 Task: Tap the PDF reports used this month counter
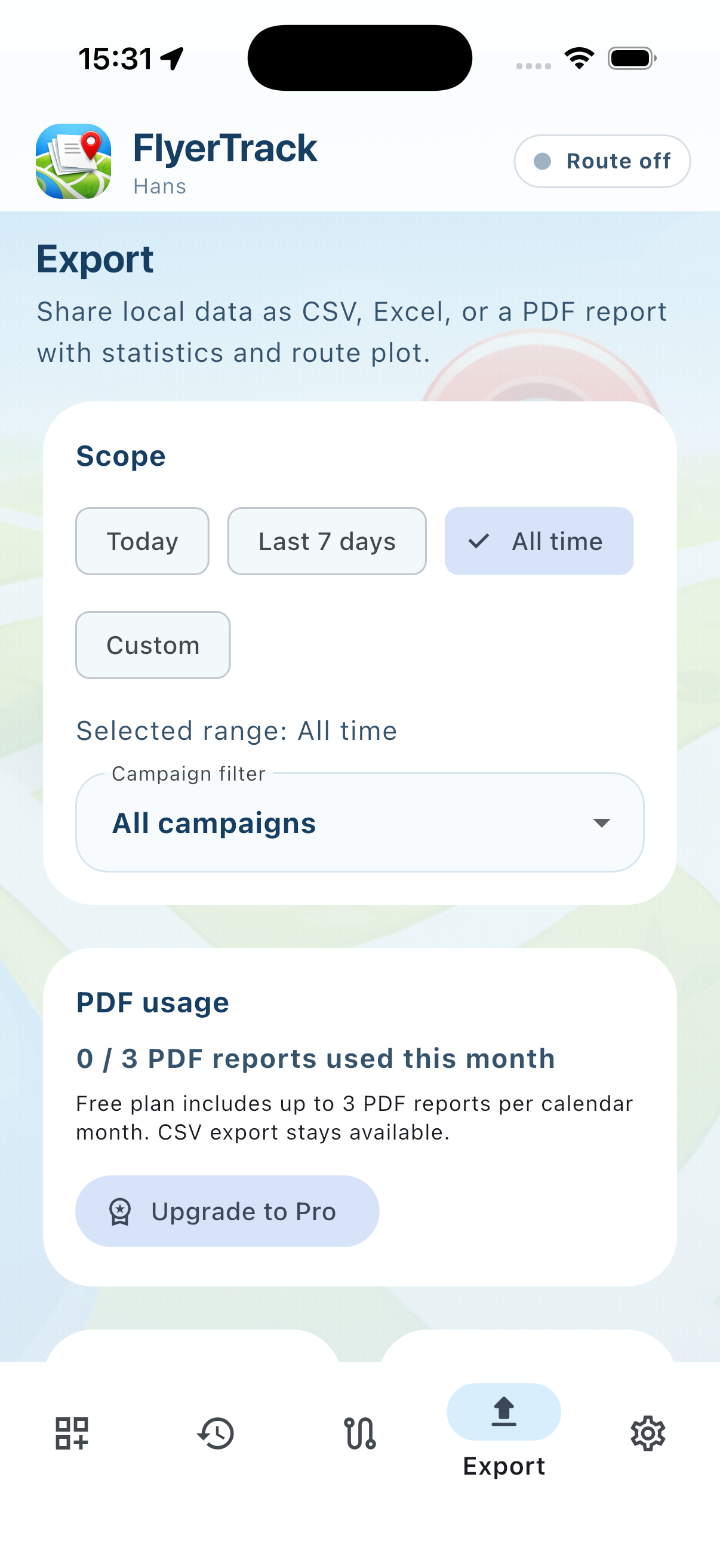click(x=315, y=1058)
